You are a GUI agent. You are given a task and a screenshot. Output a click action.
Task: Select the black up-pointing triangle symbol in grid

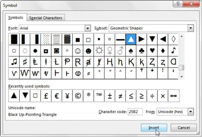click(x=131, y=39)
